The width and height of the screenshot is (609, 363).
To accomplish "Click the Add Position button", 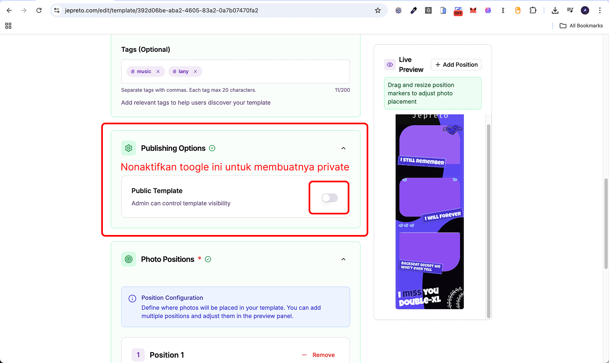I will click(456, 65).
